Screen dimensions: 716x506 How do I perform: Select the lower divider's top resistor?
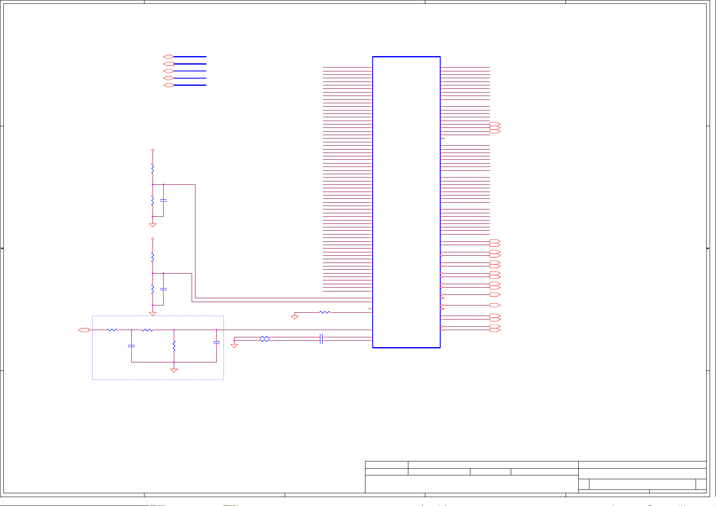(153, 257)
